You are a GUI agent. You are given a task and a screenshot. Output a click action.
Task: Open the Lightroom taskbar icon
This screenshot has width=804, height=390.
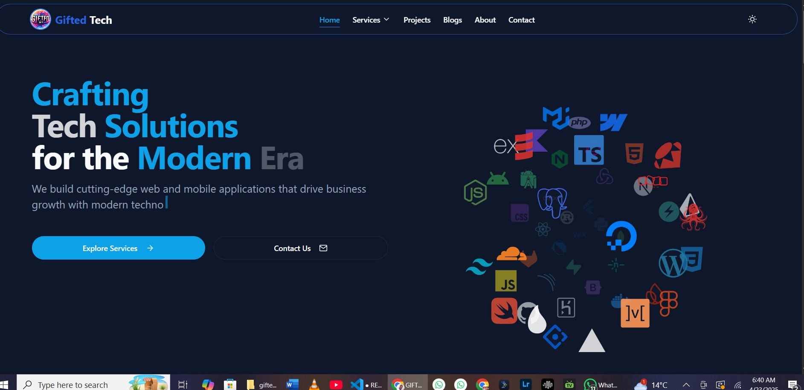pos(526,384)
